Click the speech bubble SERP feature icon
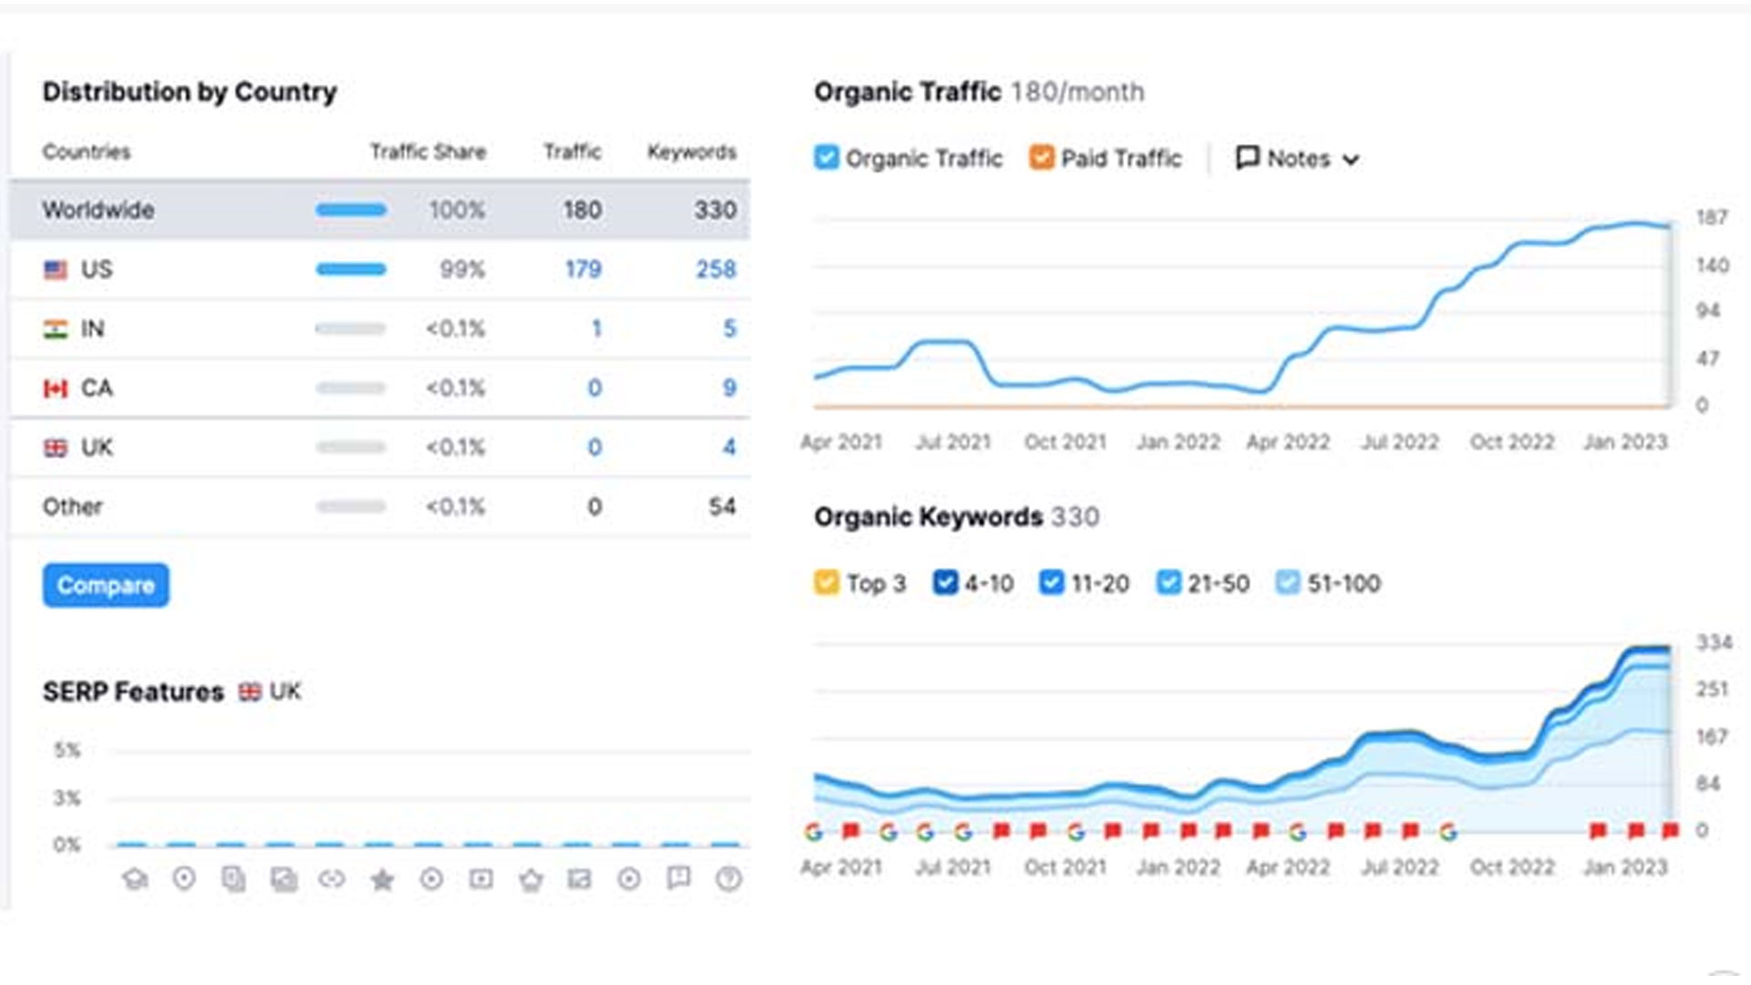The width and height of the screenshot is (1751, 985). tap(679, 877)
